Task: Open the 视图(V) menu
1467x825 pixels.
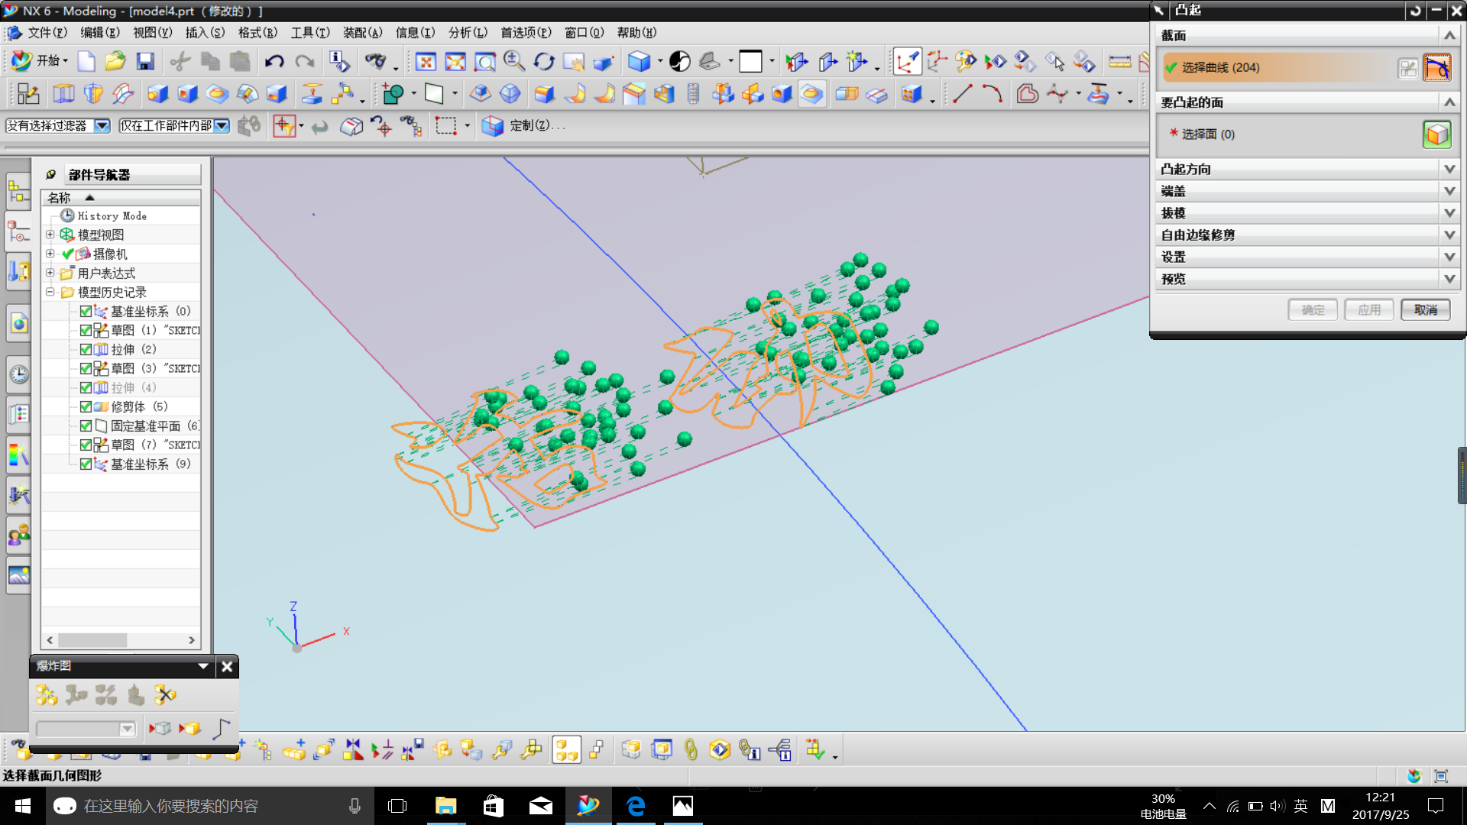Action: pyautogui.click(x=153, y=33)
